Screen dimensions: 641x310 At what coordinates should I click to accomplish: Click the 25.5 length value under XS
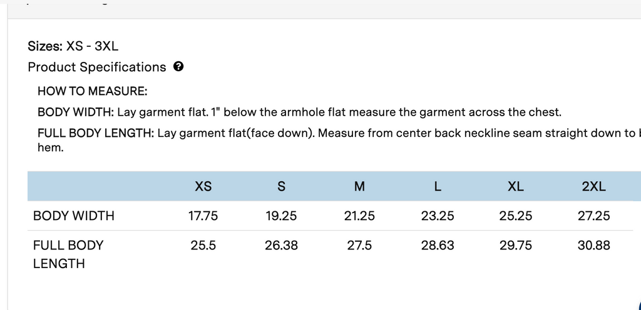pyautogui.click(x=203, y=246)
